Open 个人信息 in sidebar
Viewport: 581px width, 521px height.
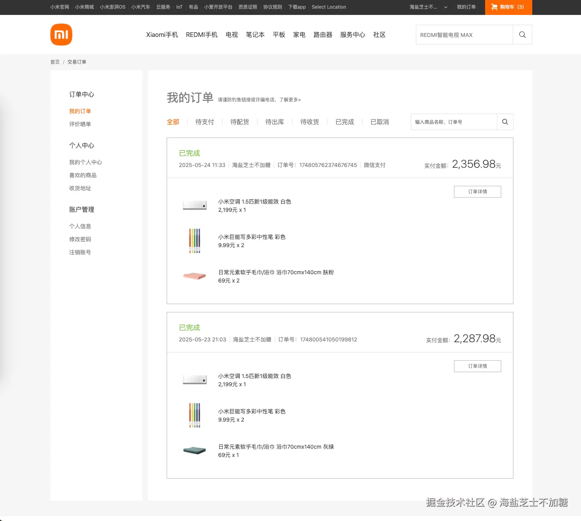(80, 226)
